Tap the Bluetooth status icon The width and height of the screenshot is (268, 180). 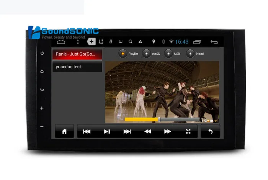(163, 41)
